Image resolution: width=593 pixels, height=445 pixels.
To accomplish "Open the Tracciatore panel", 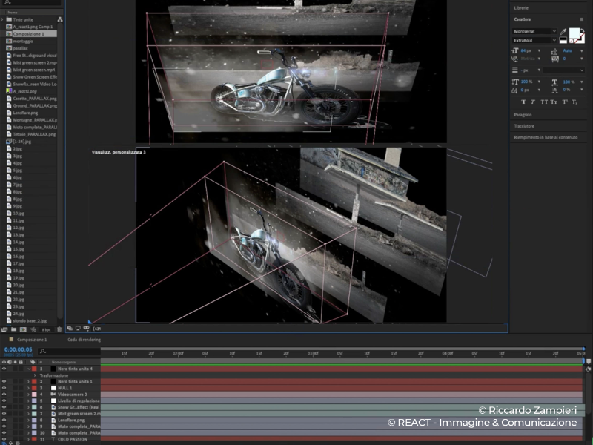I will 524,126.
